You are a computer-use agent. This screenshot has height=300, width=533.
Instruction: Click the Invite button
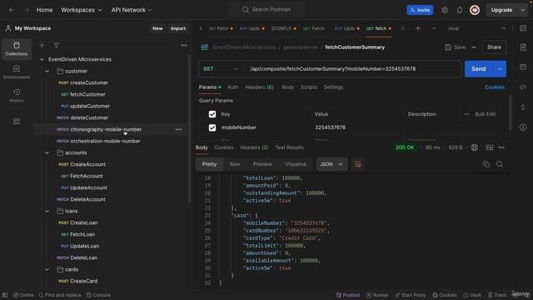[x=420, y=10]
